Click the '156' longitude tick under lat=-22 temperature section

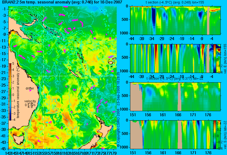148,115
